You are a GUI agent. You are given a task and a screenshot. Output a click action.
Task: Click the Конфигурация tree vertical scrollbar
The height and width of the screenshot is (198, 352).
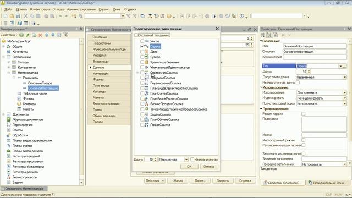(x=81, y=111)
